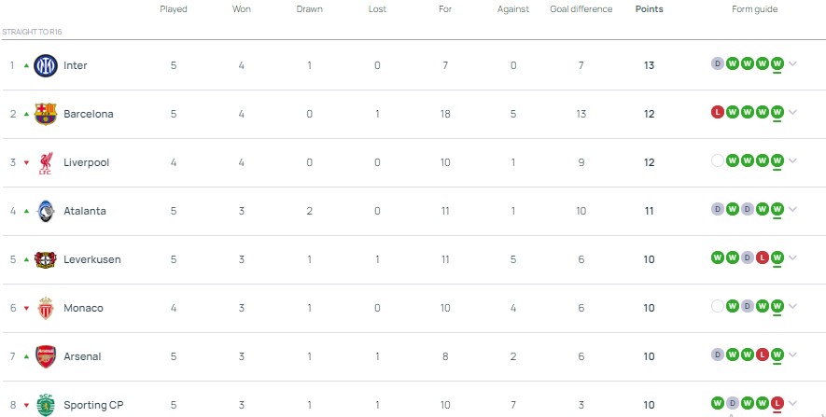Click Barcelona's red loss form badge
The height and width of the screenshot is (417, 826).
click(718, 113)
